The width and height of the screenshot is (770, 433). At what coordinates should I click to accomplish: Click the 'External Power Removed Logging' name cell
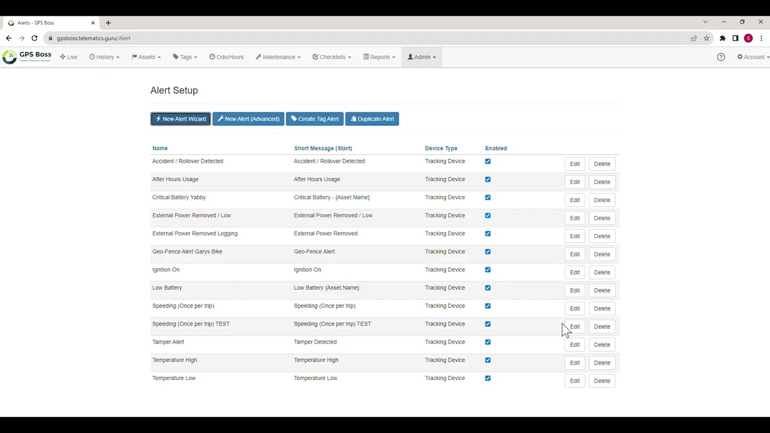click(x=195, y=233)
